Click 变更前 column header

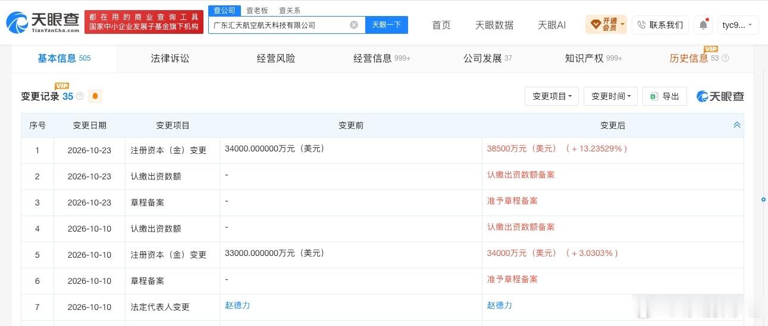[351, 125]
